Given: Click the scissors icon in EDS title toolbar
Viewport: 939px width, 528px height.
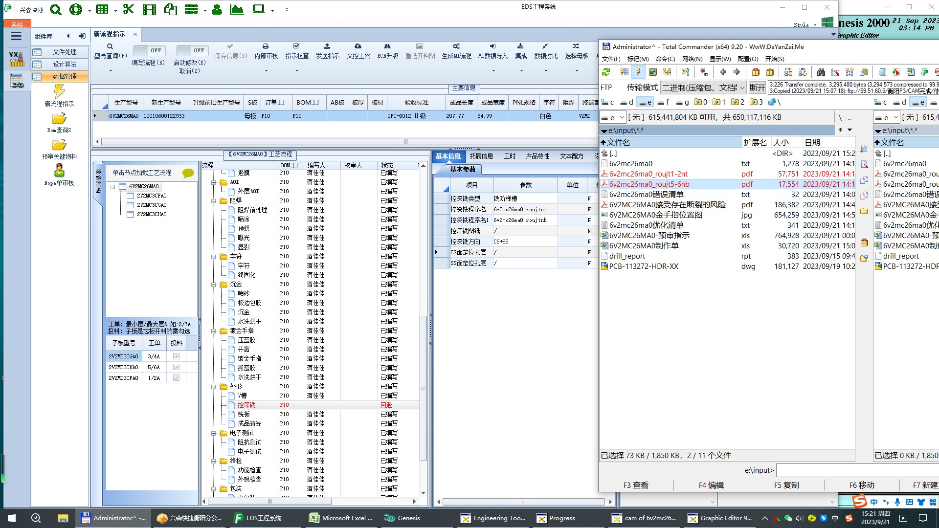Looking at the screenshot, I should tap(128, 9).
